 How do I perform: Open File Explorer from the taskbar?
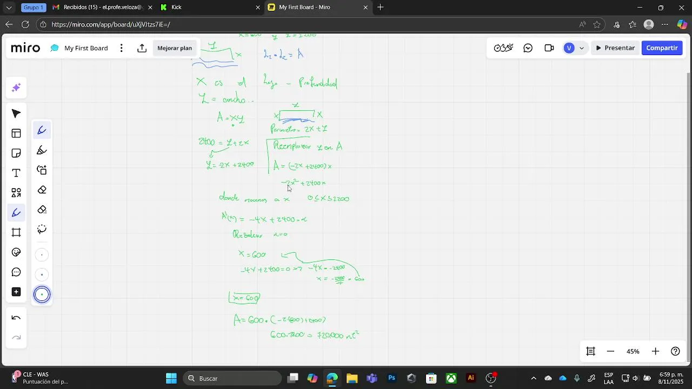(352, 378)
